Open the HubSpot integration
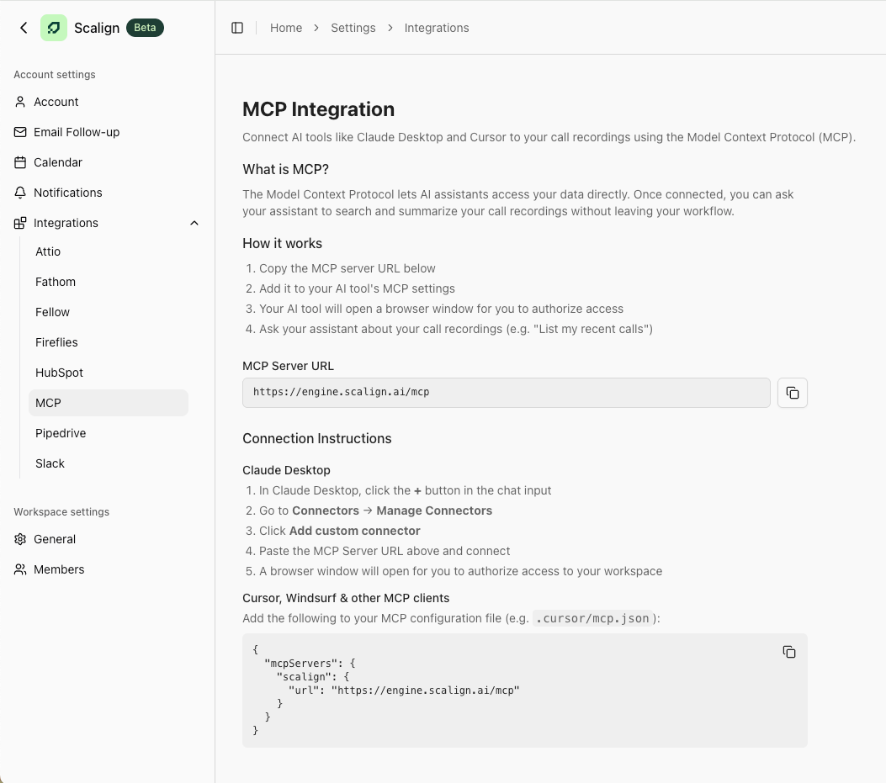886x783 pixels. click(60, 373)
